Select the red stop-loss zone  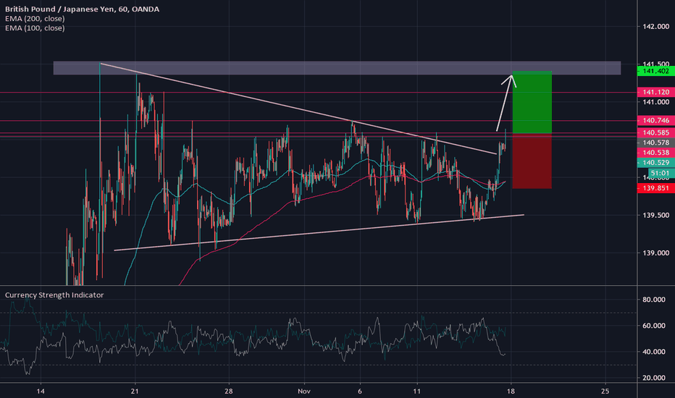[x=532, y=161]
